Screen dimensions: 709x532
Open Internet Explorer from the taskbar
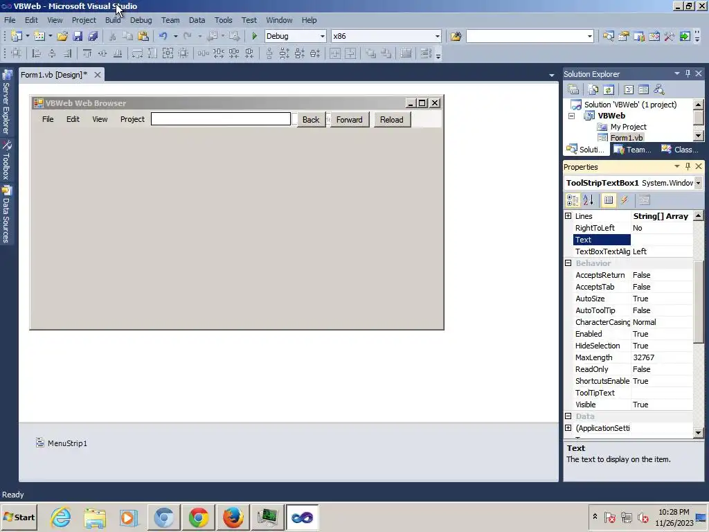click(61, 517)
